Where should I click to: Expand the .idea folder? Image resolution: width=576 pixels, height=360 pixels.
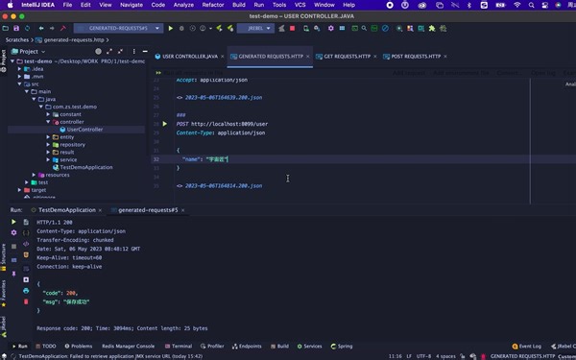click(19, 69)
